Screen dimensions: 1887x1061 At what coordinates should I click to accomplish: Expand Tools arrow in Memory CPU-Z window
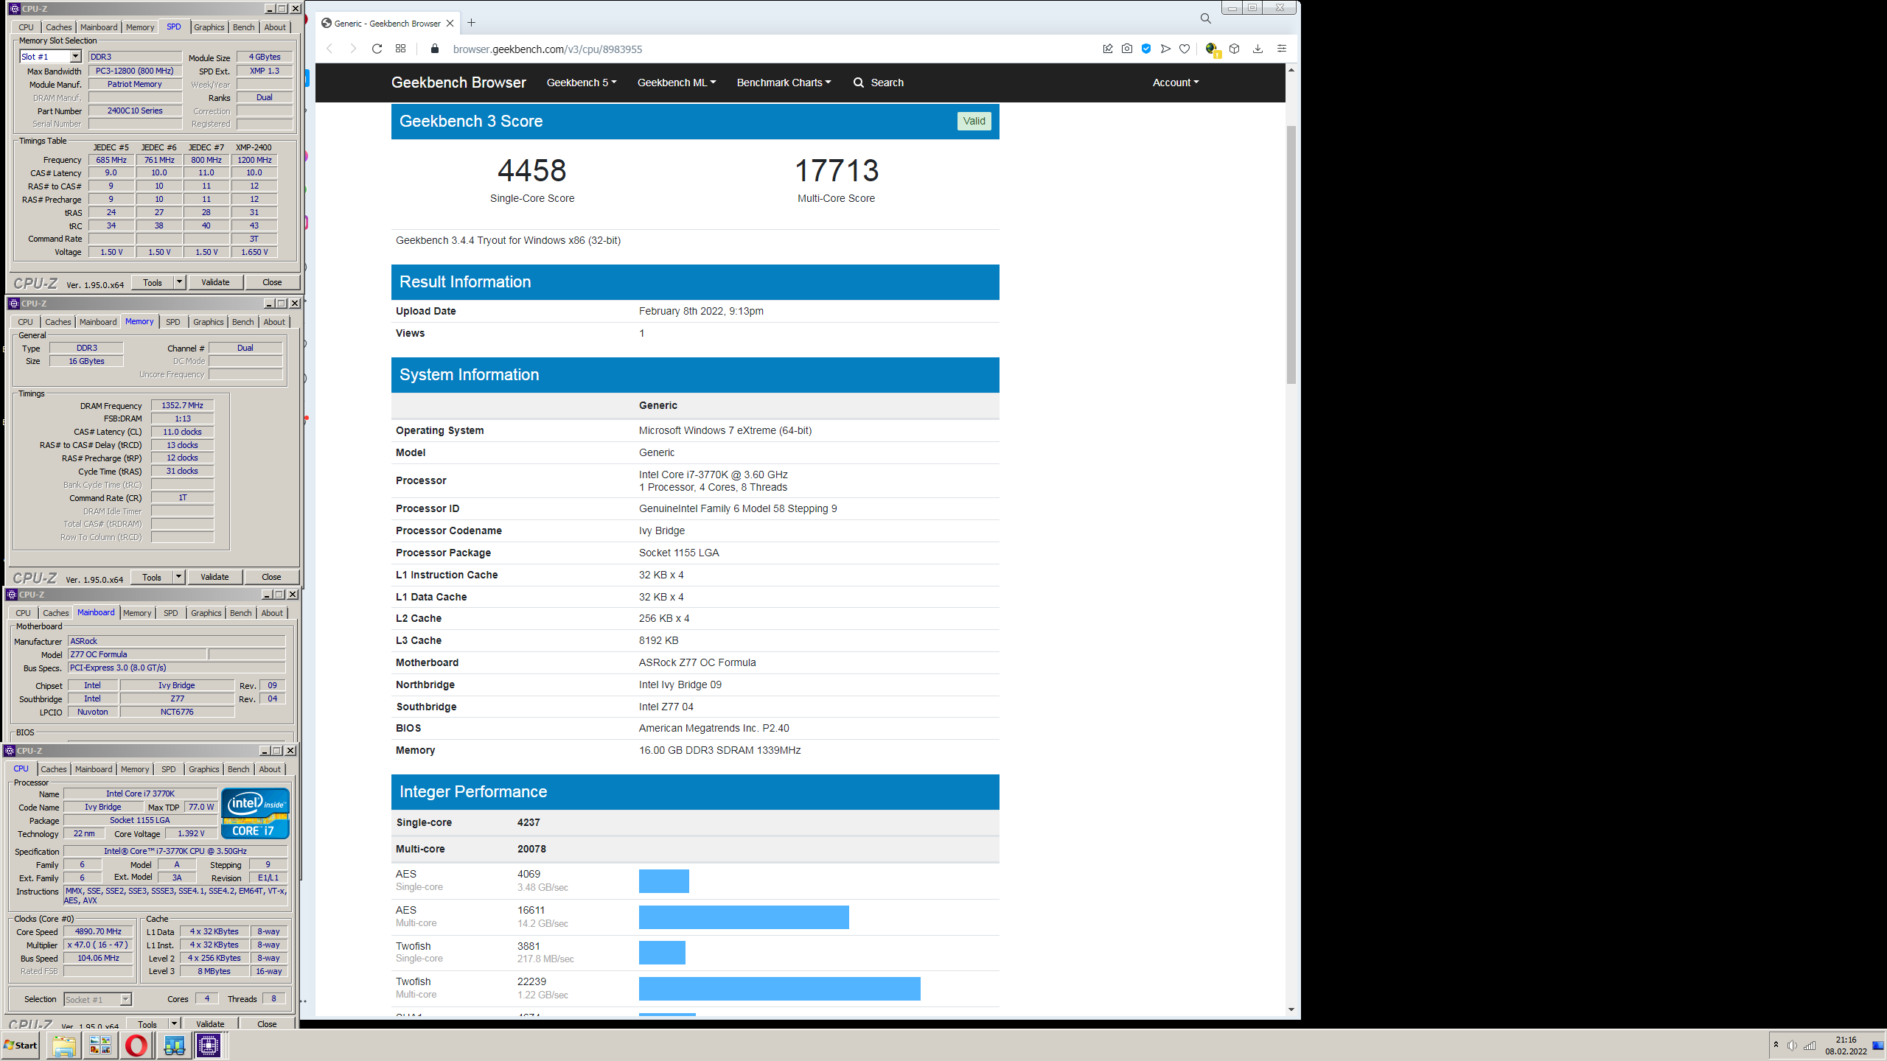pos(178,577)
